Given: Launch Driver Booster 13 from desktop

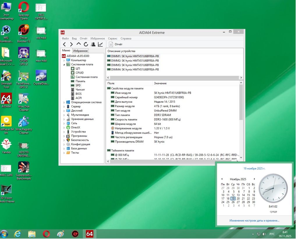Looking at the screenshot, I should (24, 34).
